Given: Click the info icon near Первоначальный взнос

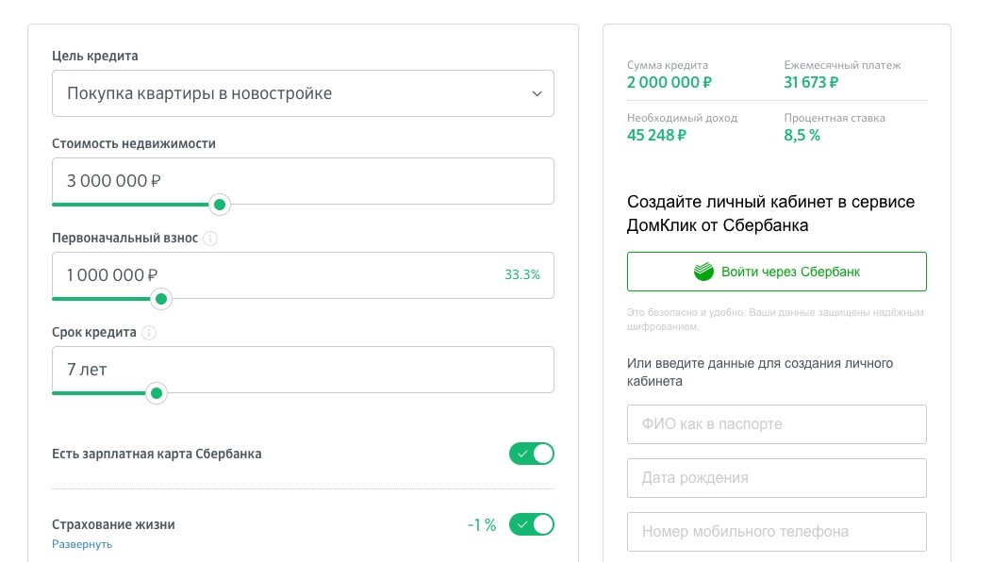Looking at the screenshot, I should tap(210, 239).
